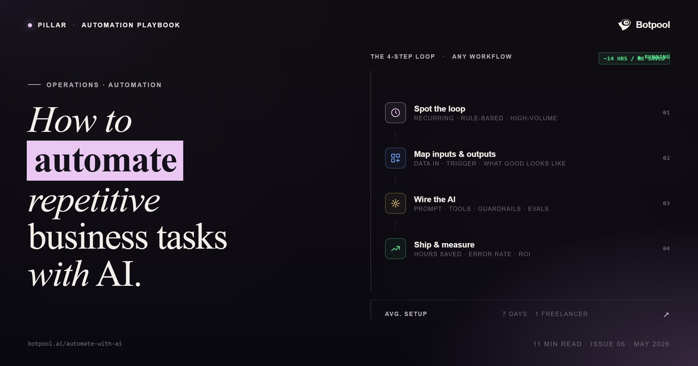Click the highlighted word automate

click(105, 161)
